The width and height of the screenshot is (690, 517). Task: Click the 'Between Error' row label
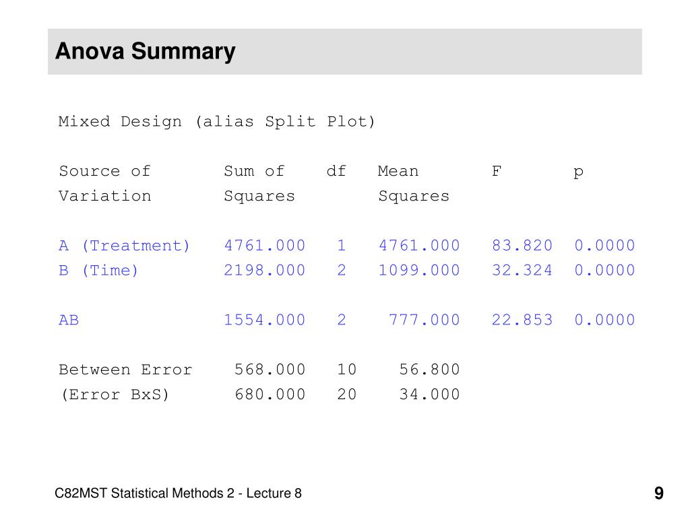[125, 370]
